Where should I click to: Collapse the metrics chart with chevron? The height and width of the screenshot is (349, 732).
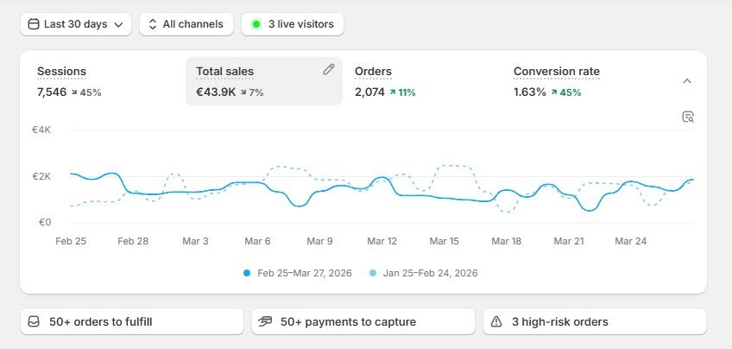point(687,81)
